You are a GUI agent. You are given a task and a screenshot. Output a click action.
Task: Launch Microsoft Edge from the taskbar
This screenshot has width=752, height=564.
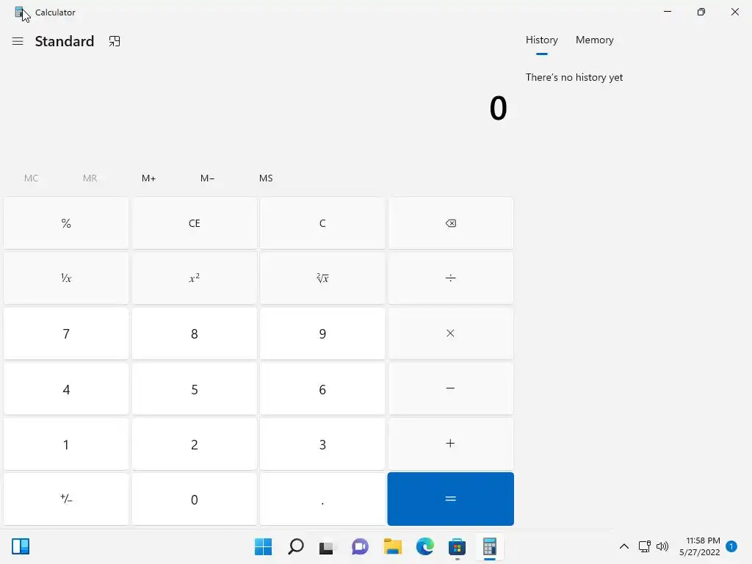coord(425,546)
